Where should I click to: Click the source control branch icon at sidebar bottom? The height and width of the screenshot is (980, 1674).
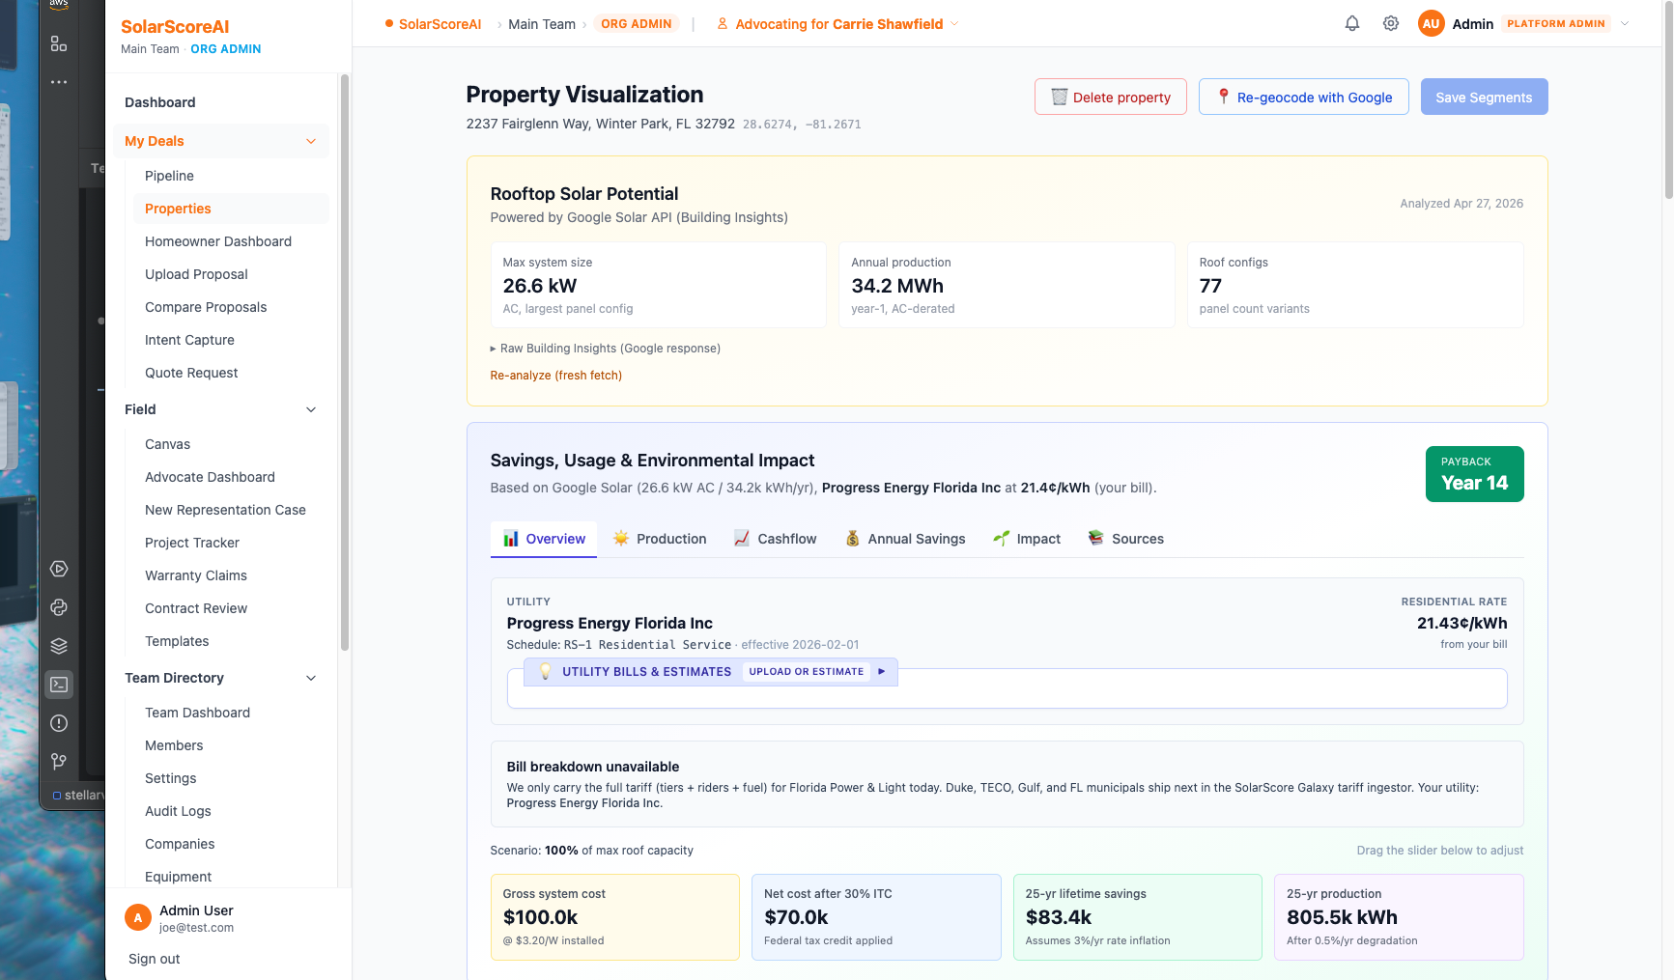[x=59, y=762]
